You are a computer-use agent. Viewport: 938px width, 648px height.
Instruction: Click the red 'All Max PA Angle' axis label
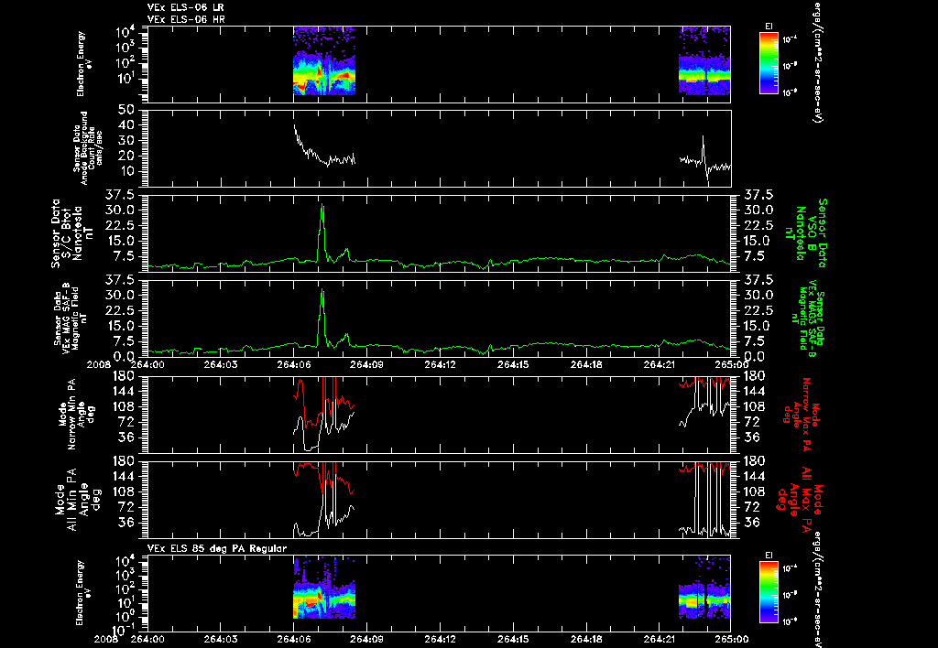799,499
